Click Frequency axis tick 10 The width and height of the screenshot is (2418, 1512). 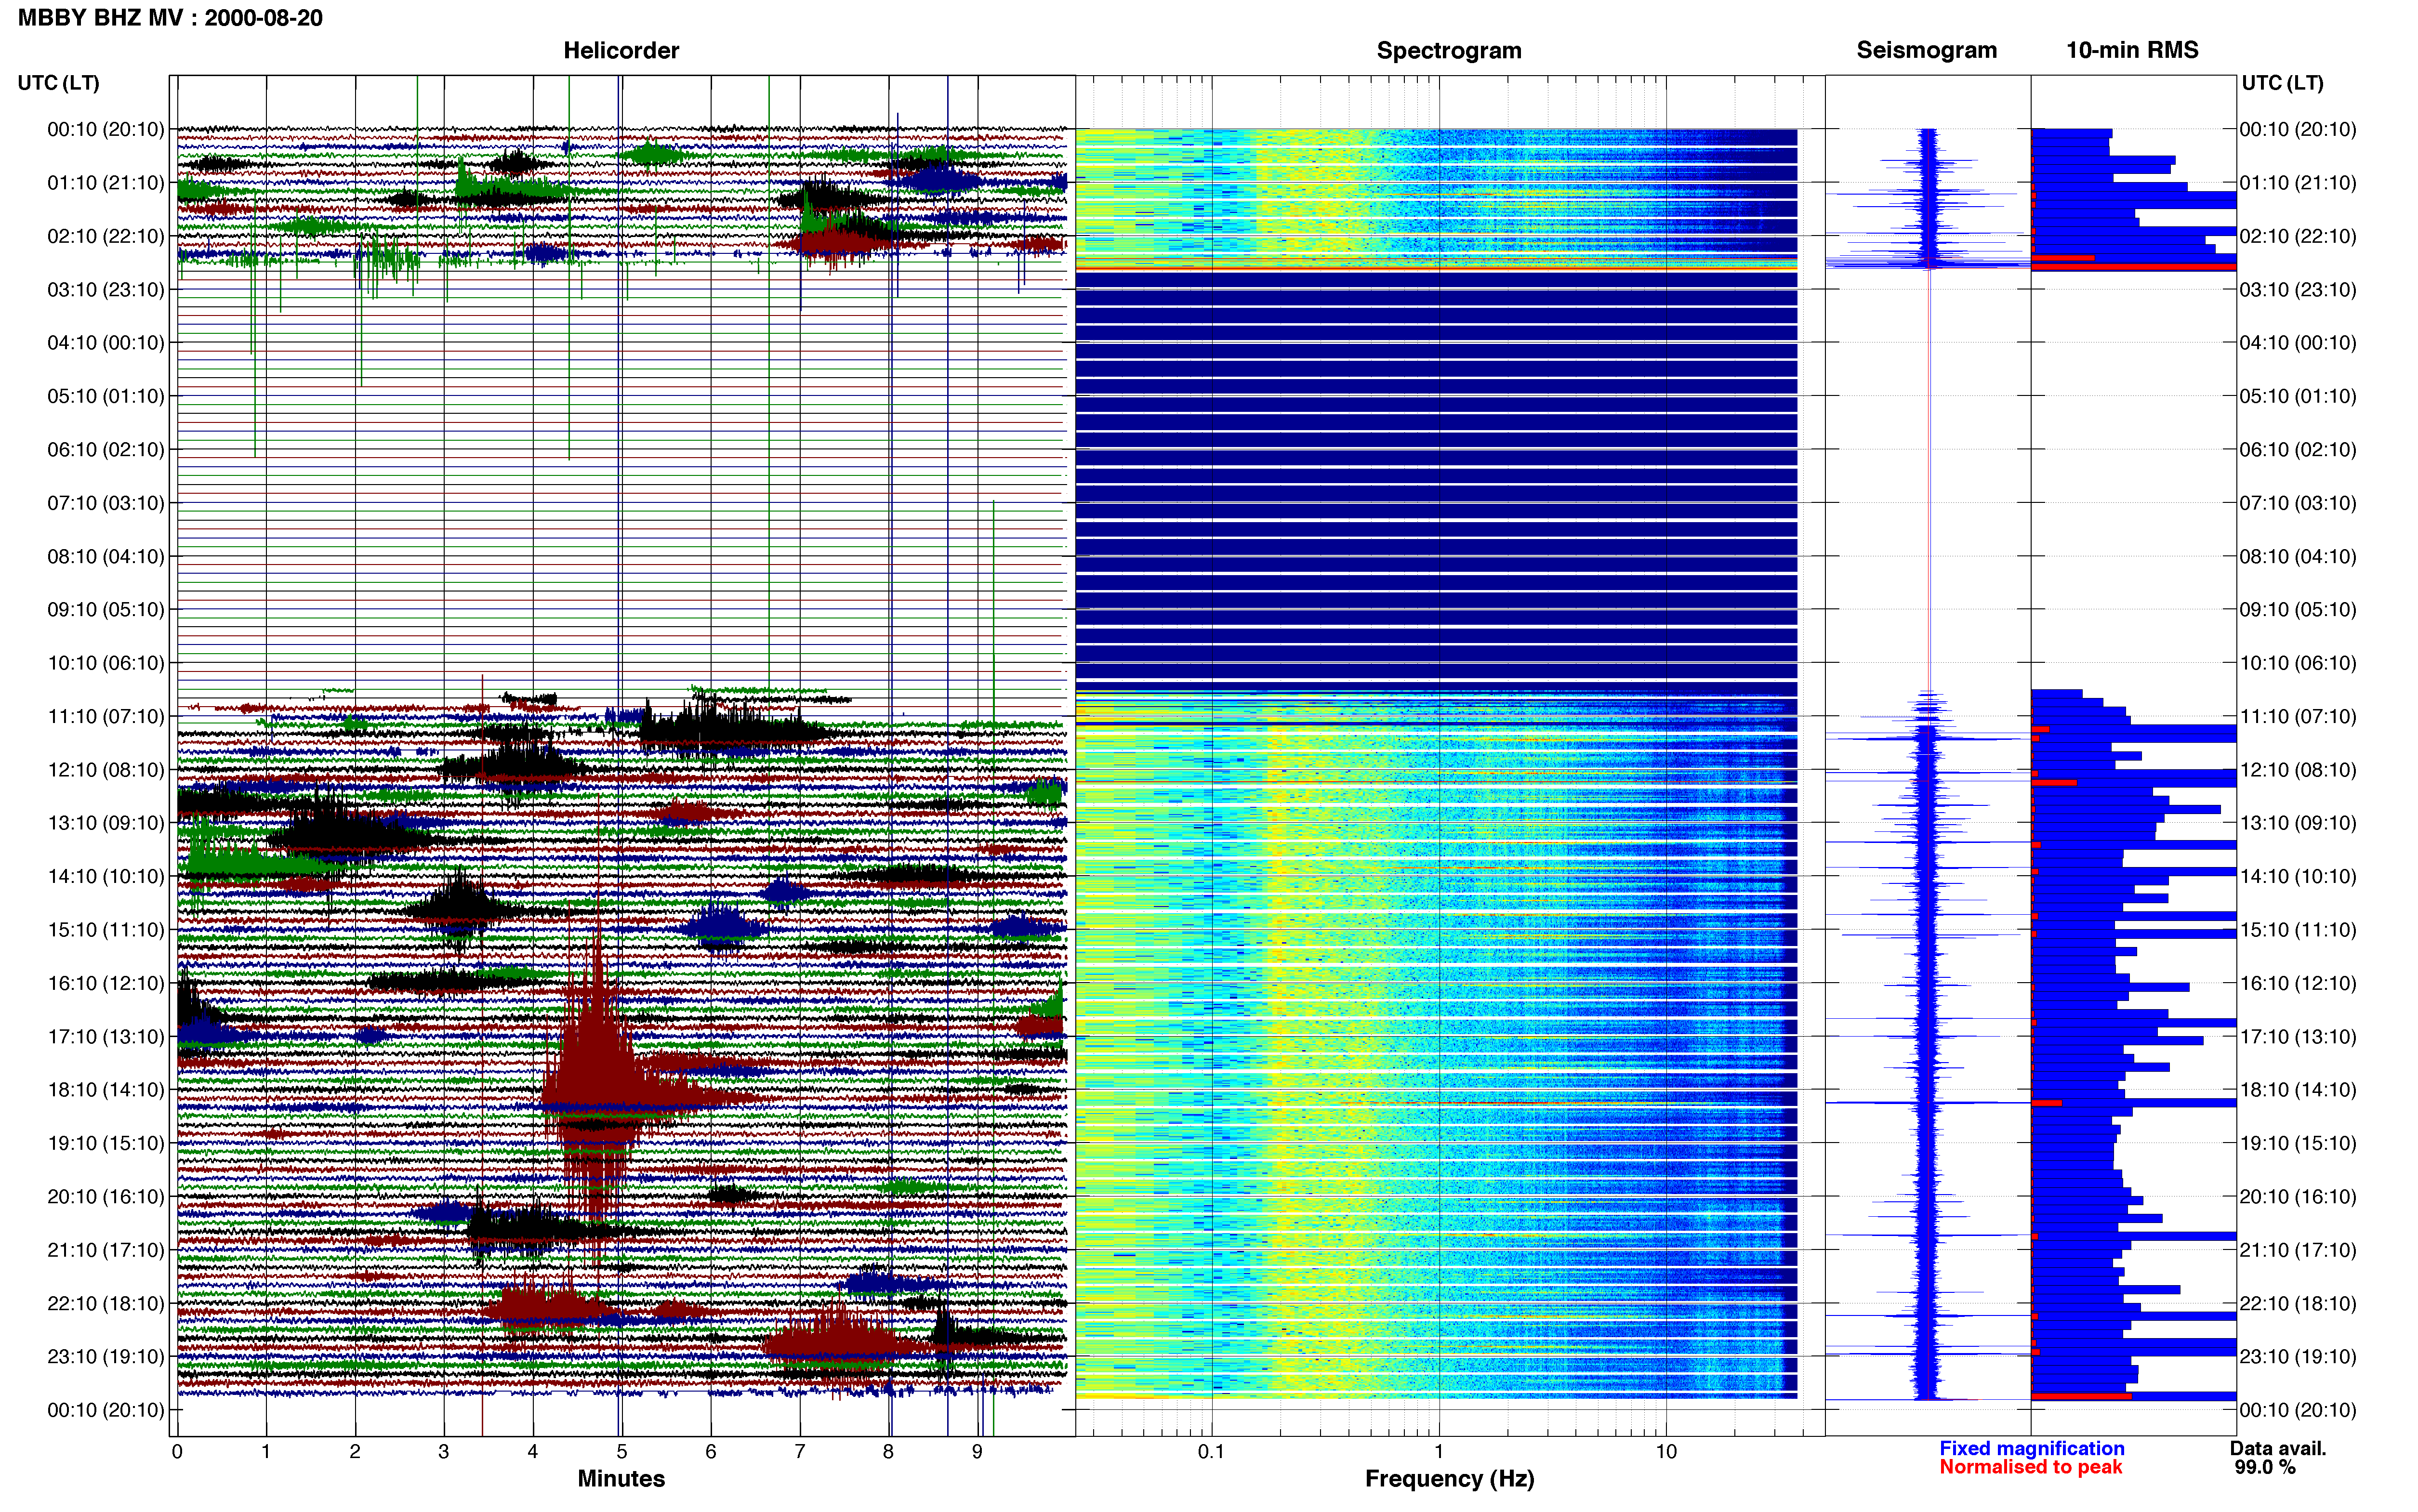pyautogui.click(x=1666, y=1451)
